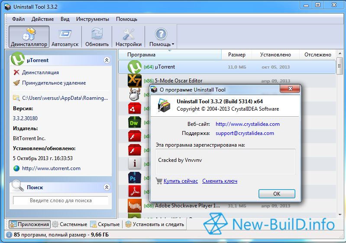Click the Cracked by Vnvvnv registration text
Viewport: 346px width, 243px height.
180,160
